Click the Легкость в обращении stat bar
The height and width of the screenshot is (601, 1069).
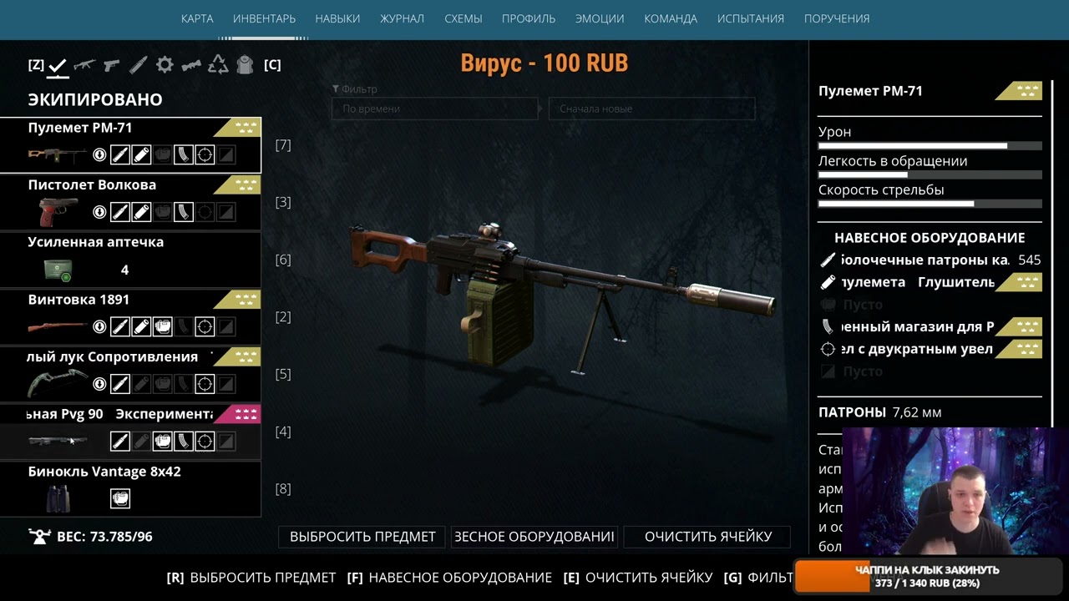(930, 175)
